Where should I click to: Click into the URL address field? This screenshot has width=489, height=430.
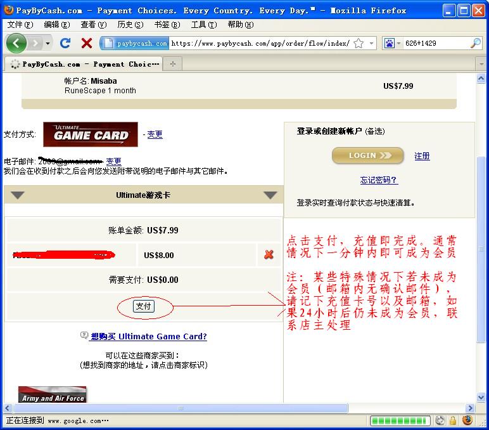pyautogui.click(x=260, y=43)
